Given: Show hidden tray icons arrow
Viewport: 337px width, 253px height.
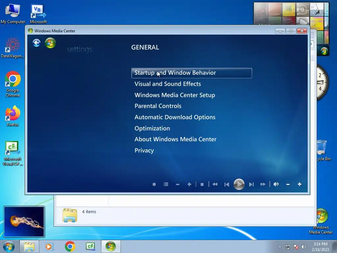Looking at the screenshot, I should (280, 247).
